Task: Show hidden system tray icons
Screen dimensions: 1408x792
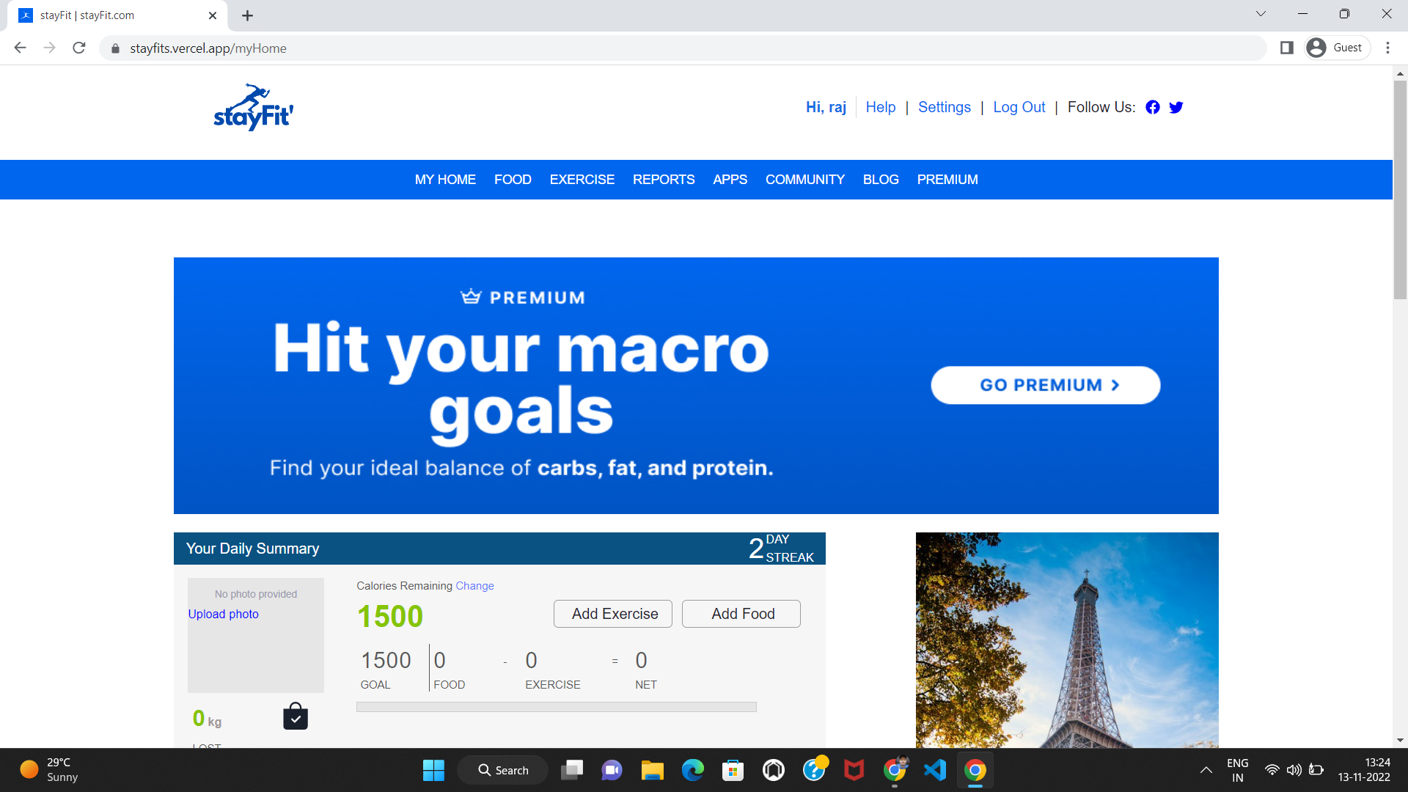Action: click(x=1206, y=770)
